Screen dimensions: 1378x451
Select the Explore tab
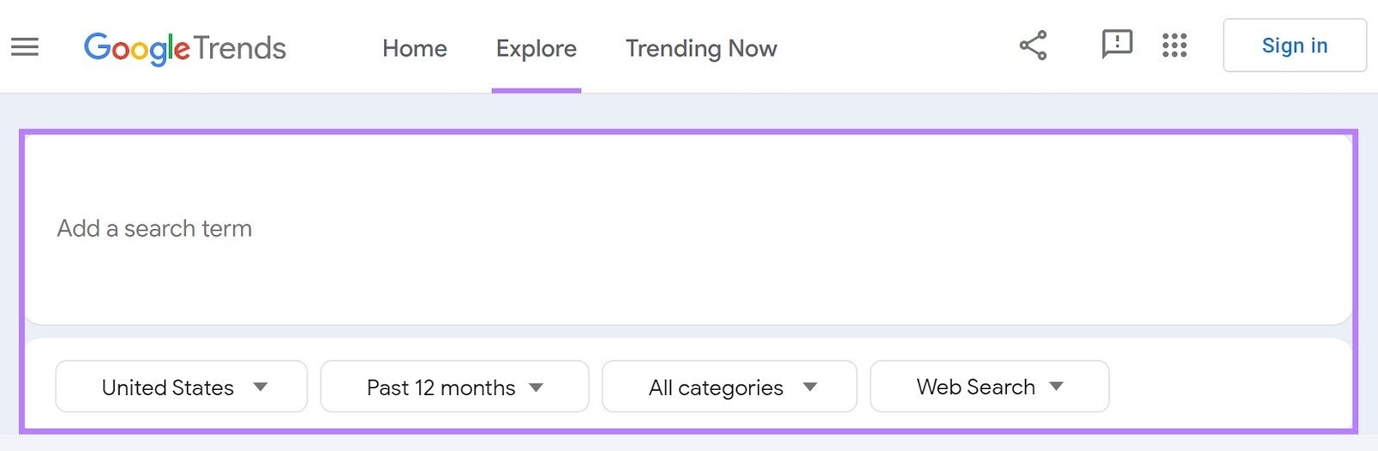[536, 48]
